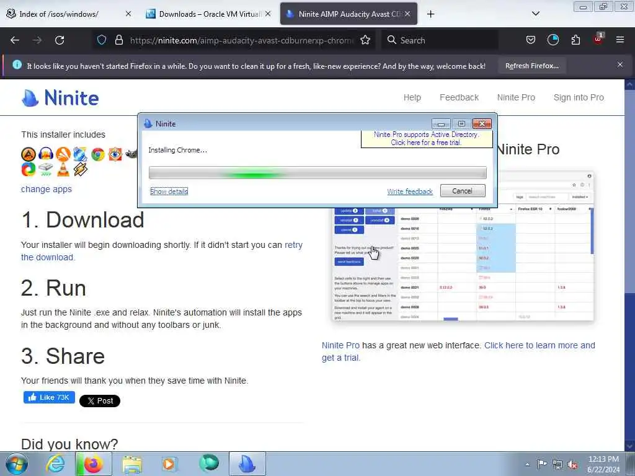Click the Audacity headphones icon

coord(46,154)
